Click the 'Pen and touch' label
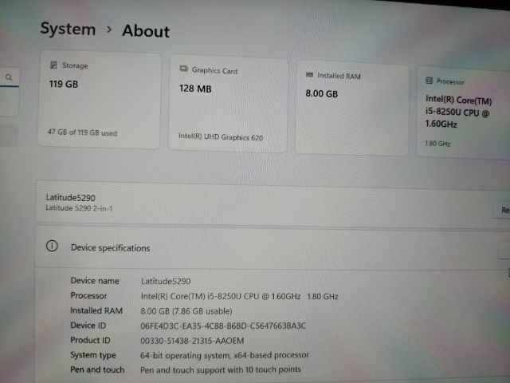This screenshot has width=510, height=383. click(x=97, y=369)
